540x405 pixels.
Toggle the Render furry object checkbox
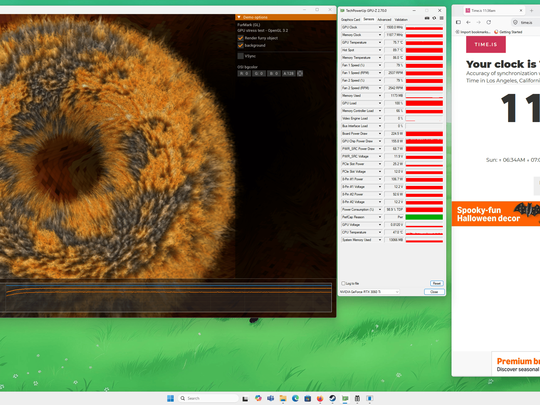[x=240, y=38]
